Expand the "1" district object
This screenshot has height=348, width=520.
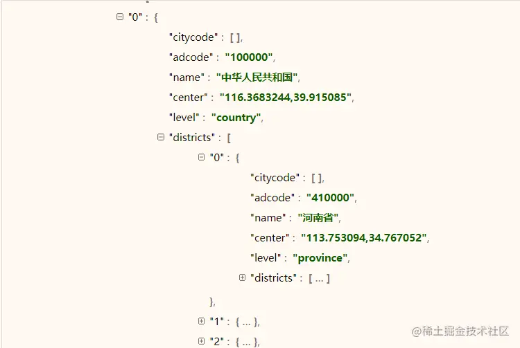pyautogui.click(x=202, y=321)
